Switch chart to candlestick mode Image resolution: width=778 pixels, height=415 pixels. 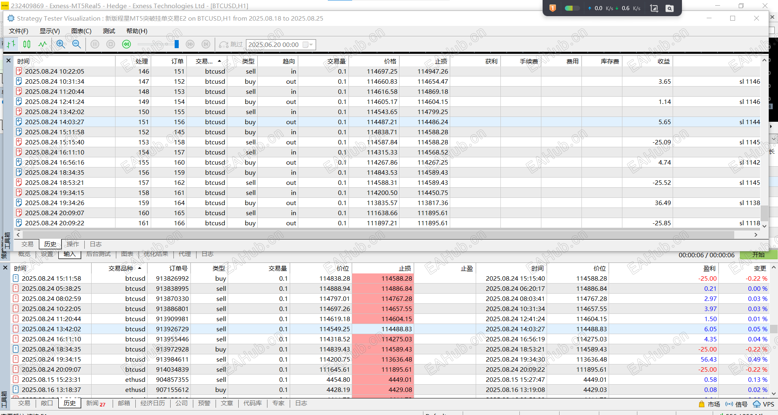pos(27,44)
